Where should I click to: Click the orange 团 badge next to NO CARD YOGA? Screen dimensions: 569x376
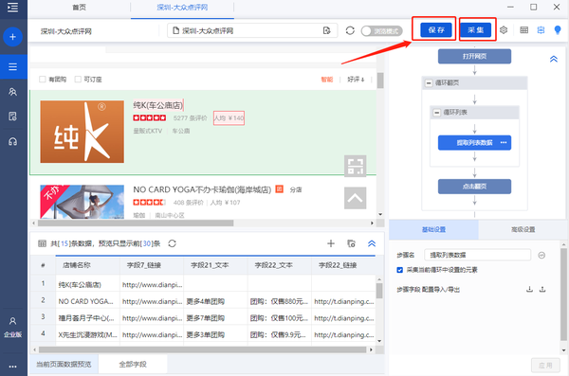point(279,188)
